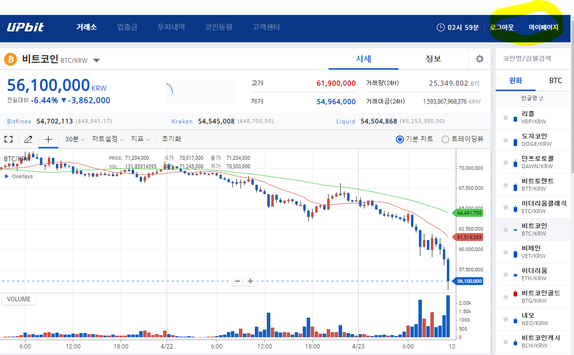Click the 4/23 date axis label
The image size is (574, 355).
[x=358, y=346]
